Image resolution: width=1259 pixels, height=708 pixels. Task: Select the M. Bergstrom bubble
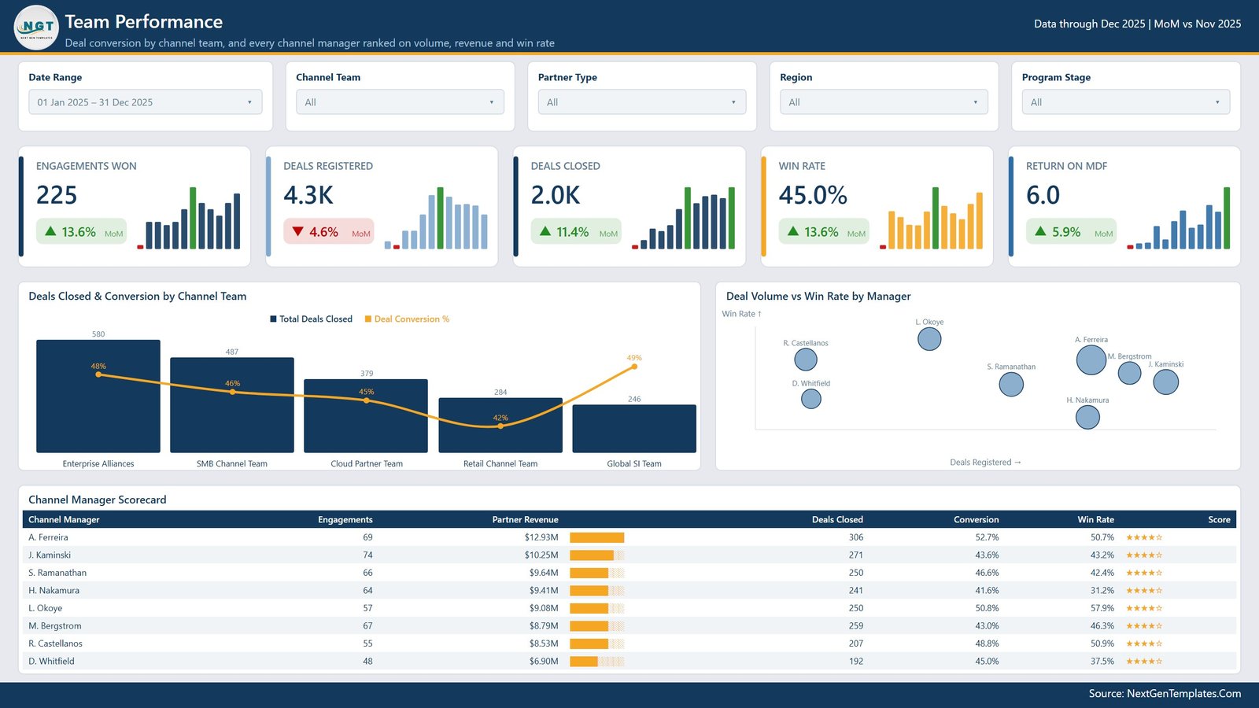pos(1130,373)
